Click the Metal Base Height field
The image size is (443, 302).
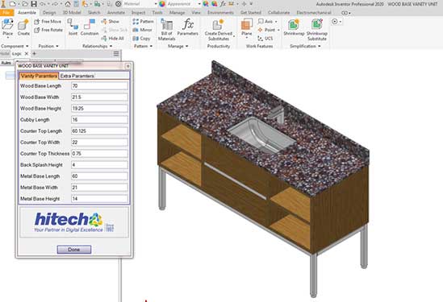99,199
